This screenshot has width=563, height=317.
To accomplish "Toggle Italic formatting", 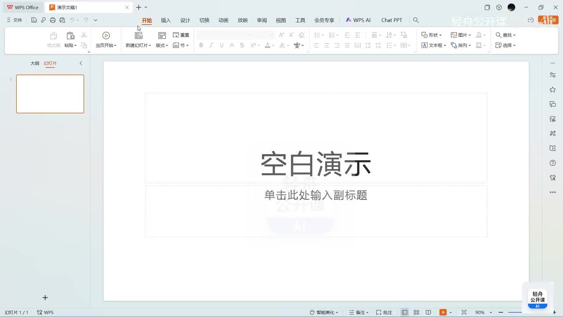I will click(x=211, y=45).
